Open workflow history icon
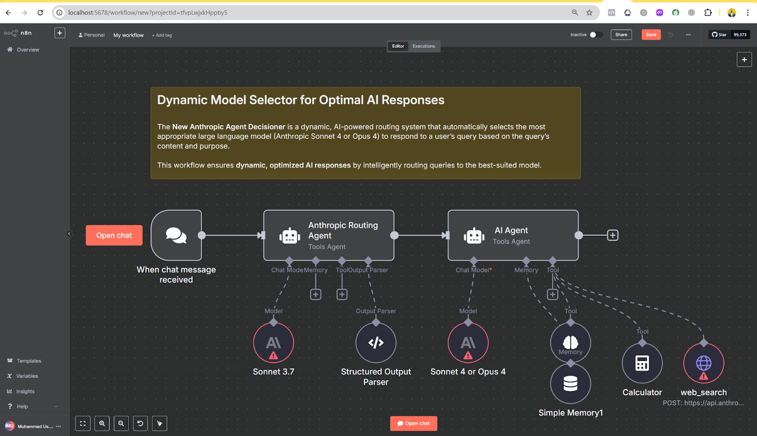 (x=670, y=35)
